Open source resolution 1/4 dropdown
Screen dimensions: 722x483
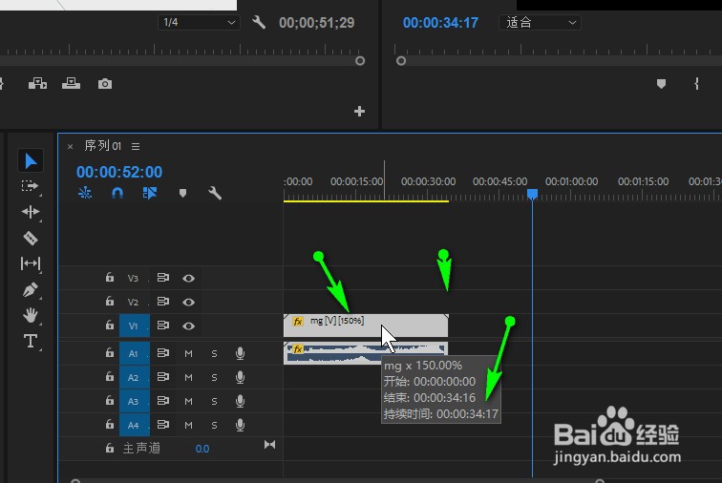[x=199, y=22]
